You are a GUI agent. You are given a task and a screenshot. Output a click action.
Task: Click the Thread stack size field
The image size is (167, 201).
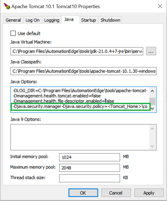(90, 178)
